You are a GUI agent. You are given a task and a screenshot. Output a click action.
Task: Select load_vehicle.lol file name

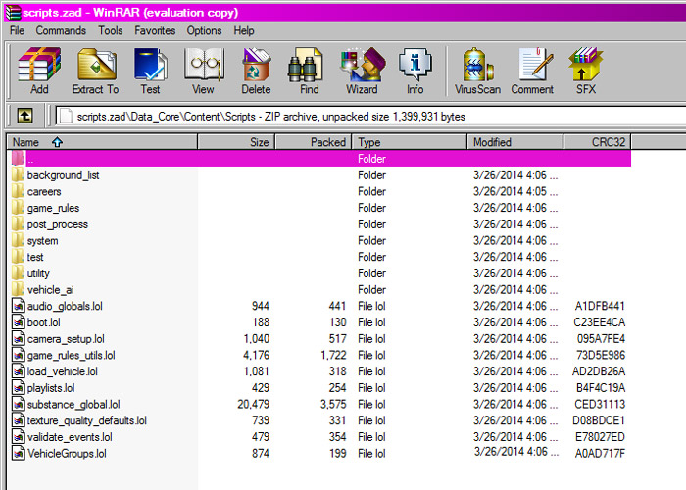[63, 371]
